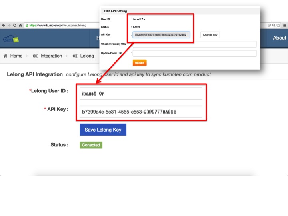Open Integration breadcrumb link
The image size is (288, 216).
tap(51, 56)
